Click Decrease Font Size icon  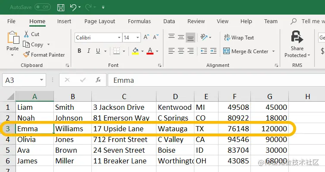click(x=156, y=37)
